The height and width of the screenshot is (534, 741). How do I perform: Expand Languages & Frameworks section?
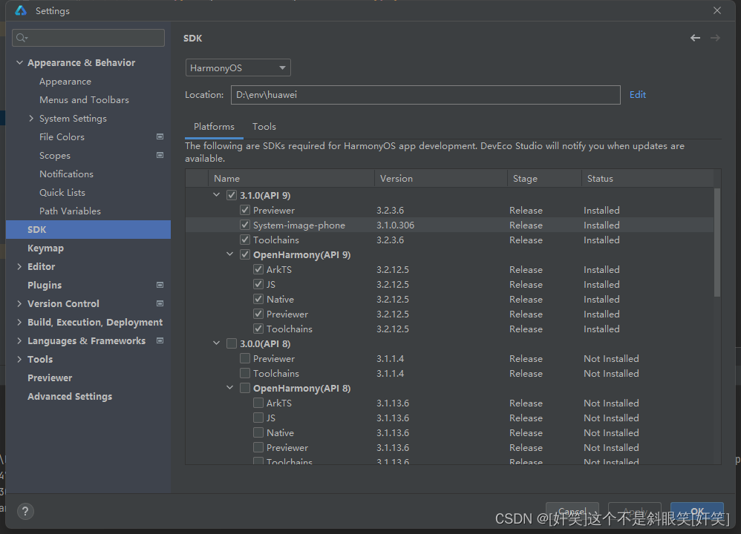tap(19, 340)
